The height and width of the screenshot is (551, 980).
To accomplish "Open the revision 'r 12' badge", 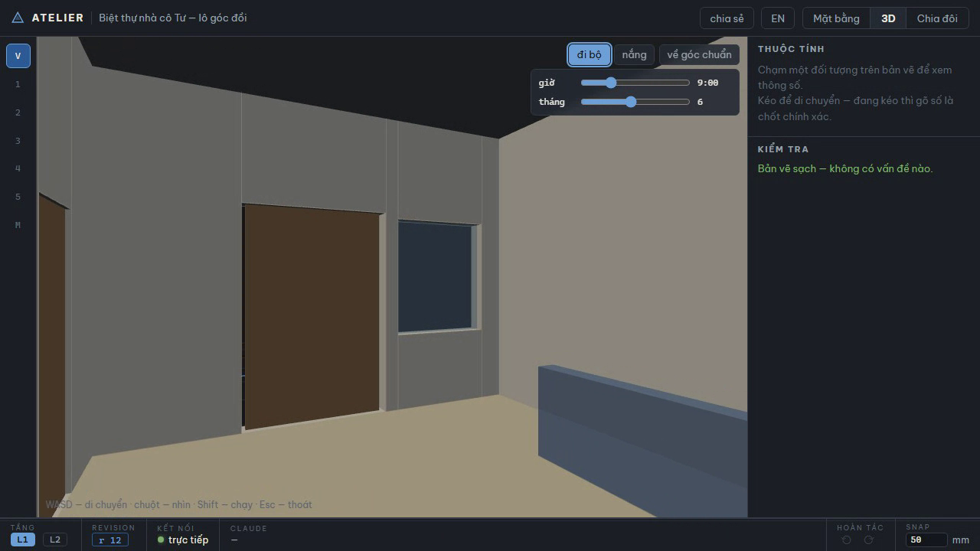I will [110, 540].
